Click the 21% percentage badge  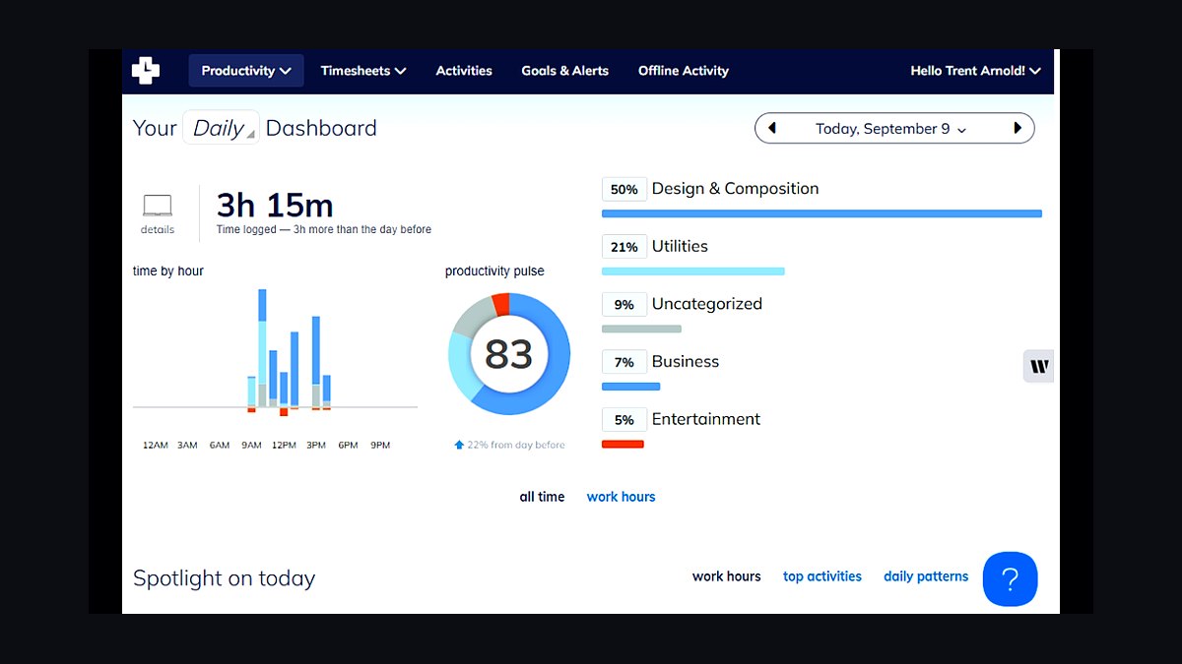[624, 247]
